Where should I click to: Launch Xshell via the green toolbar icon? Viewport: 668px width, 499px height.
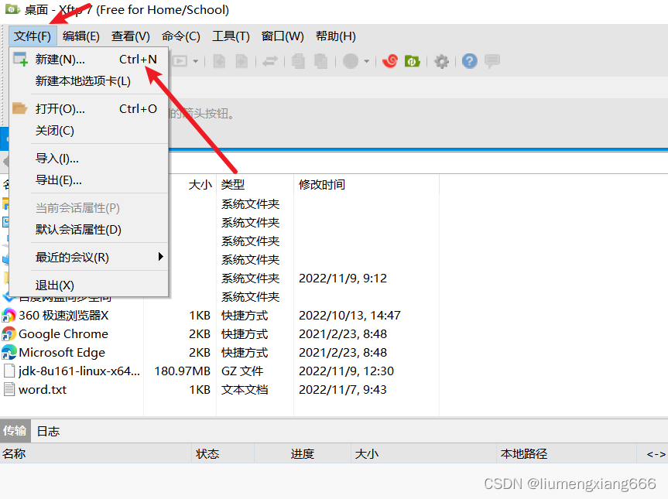pos(413,61)
